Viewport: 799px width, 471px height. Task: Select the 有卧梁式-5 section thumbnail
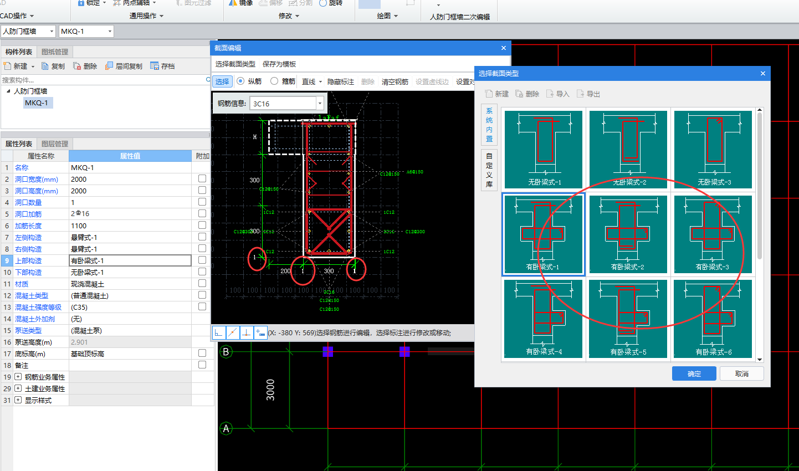click(628, 319)
